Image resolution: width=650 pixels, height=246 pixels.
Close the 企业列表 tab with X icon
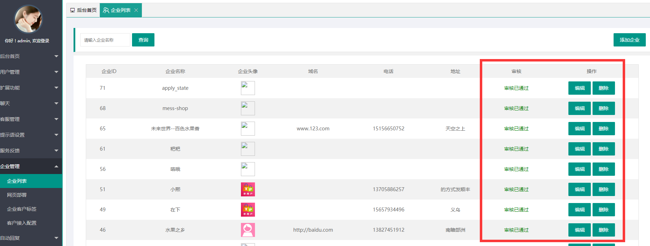(x=136, y=10)
